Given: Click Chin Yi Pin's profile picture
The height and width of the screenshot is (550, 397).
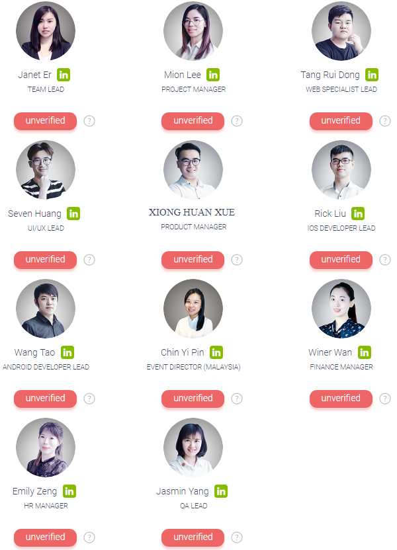Looking at the screenshot, I should click(193, 309).
